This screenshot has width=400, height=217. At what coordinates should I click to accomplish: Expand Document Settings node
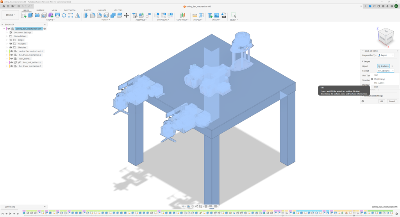tap(7, 33)
